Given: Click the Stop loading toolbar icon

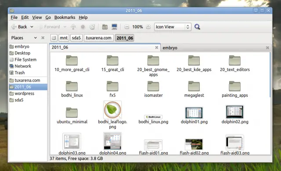Looking at the screenshot, I should point(83,27).
